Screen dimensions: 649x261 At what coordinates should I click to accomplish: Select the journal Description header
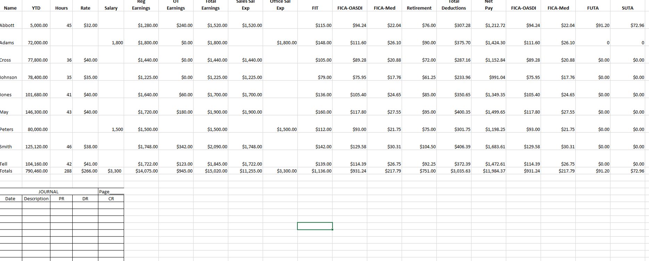[36, 199]
